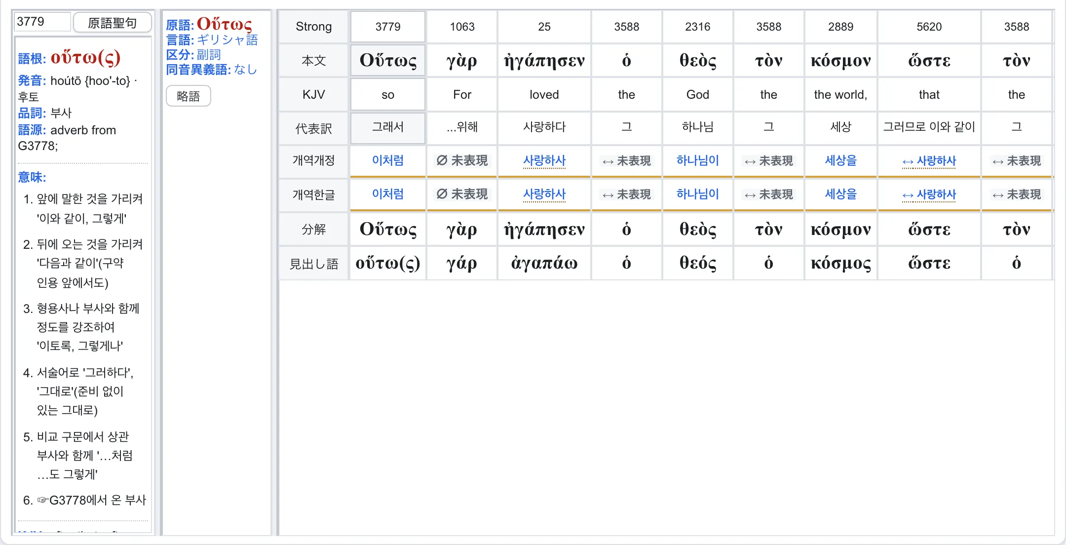Click the red 原語 word Οὕτως in middle panel
Screen dimensions: 1066x545
point(224,24)
